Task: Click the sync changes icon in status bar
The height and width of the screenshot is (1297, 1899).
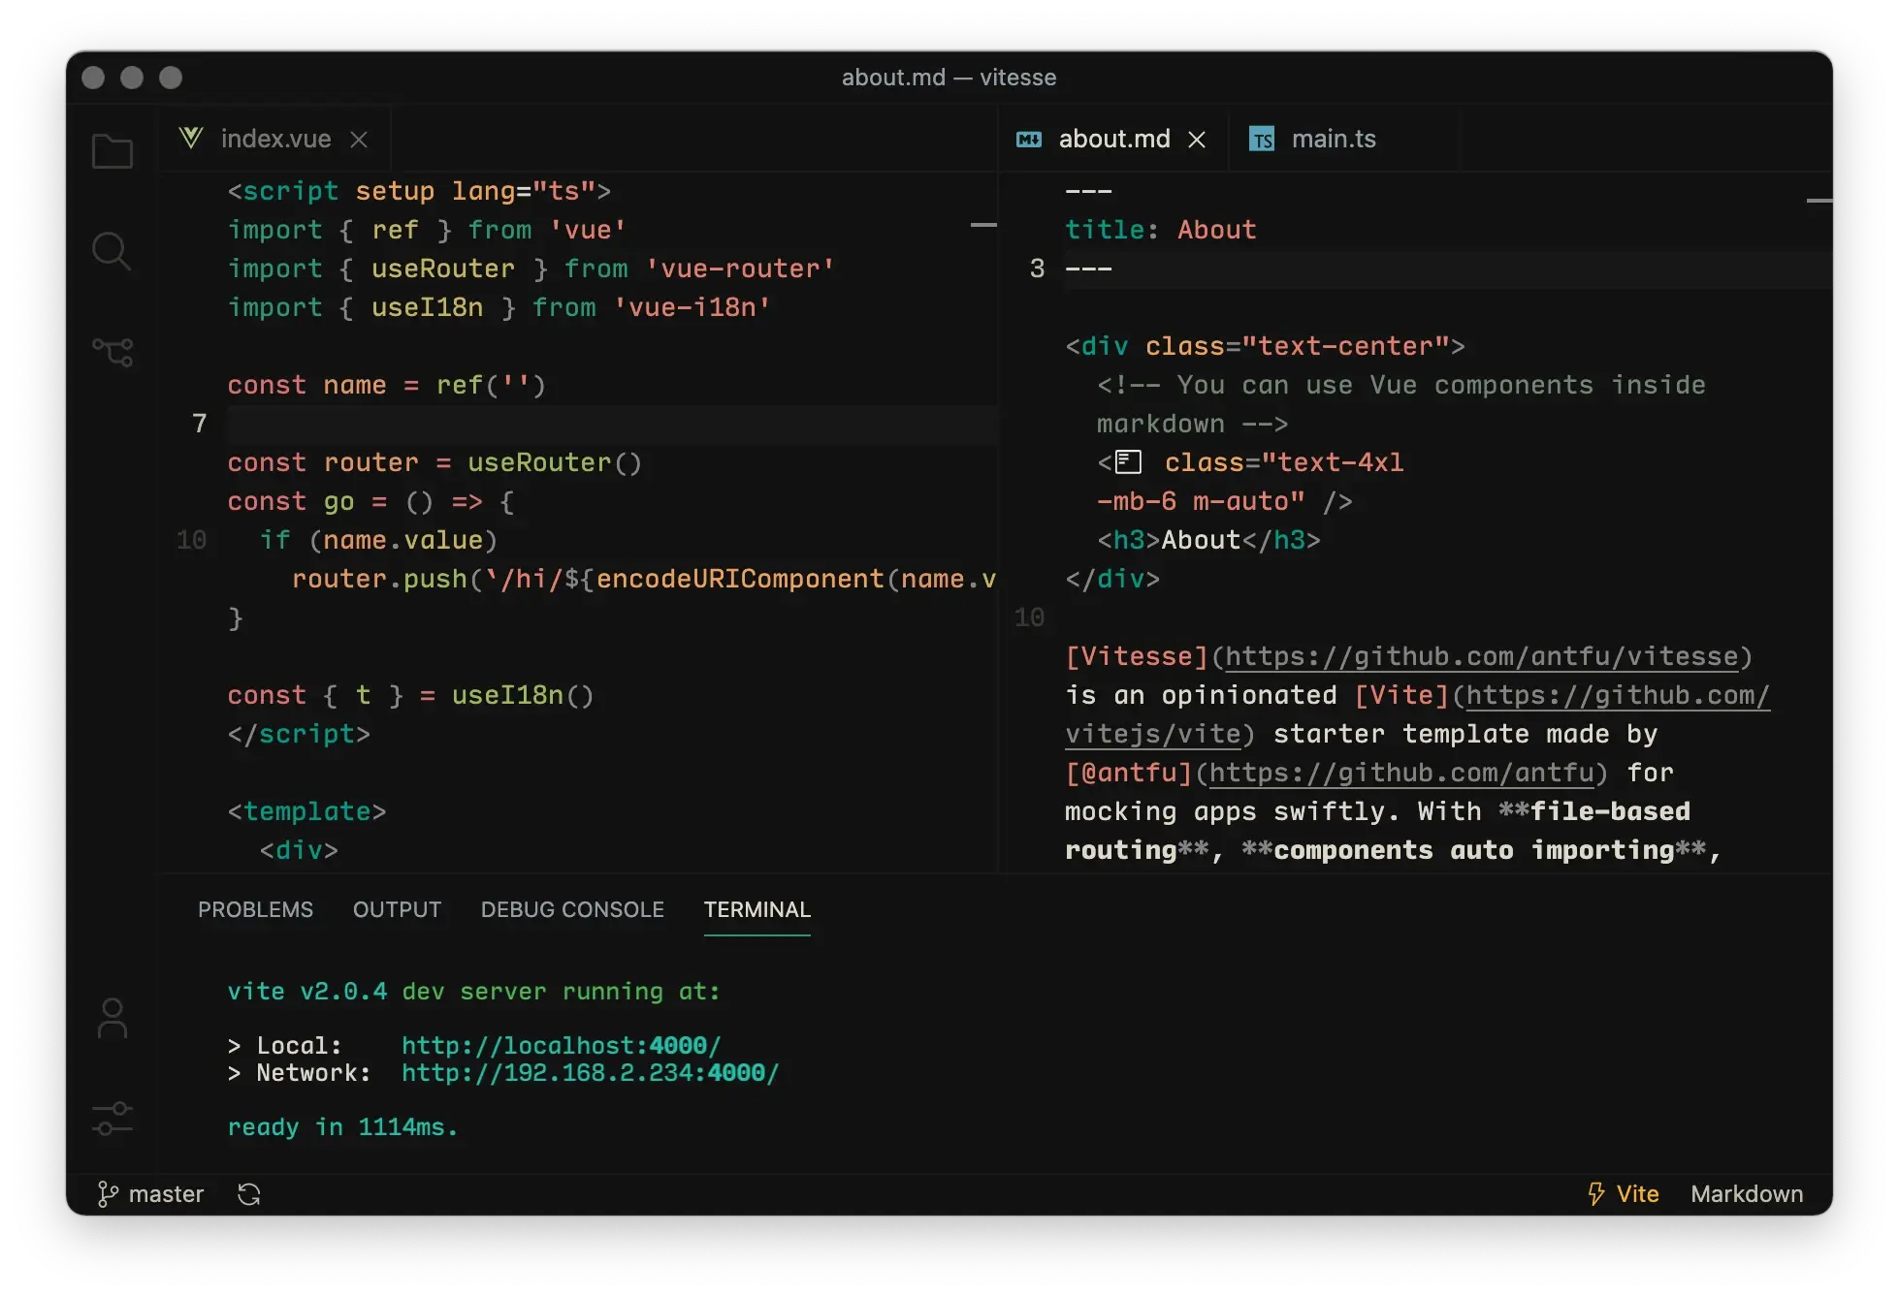Action: [249, 1194]
